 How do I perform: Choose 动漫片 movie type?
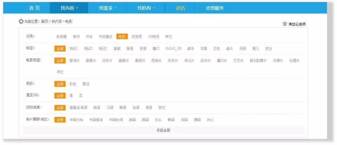click(278, 60)
